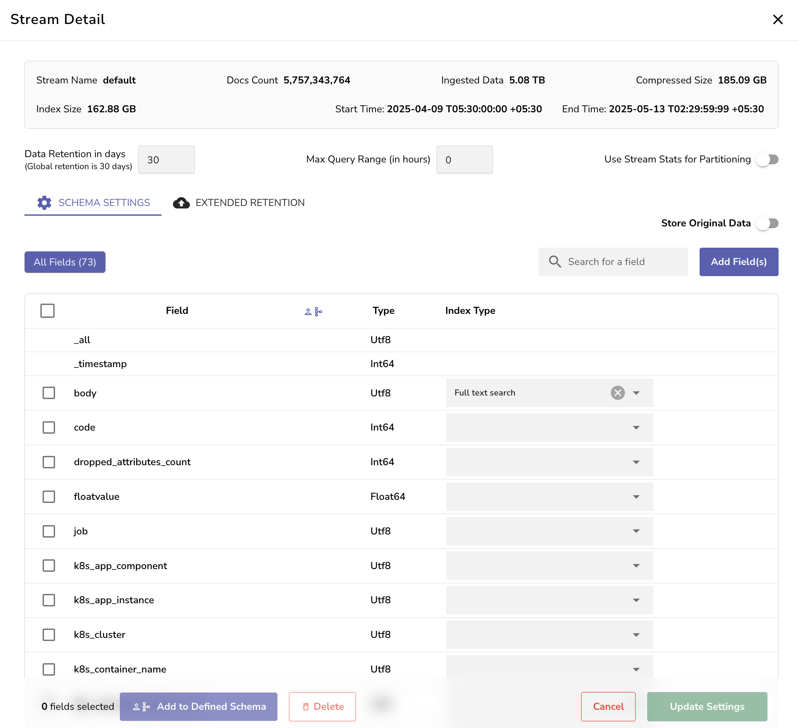799x728 pixels.
Task: Clear the Full text search index on body
Action: pos(617,393)
